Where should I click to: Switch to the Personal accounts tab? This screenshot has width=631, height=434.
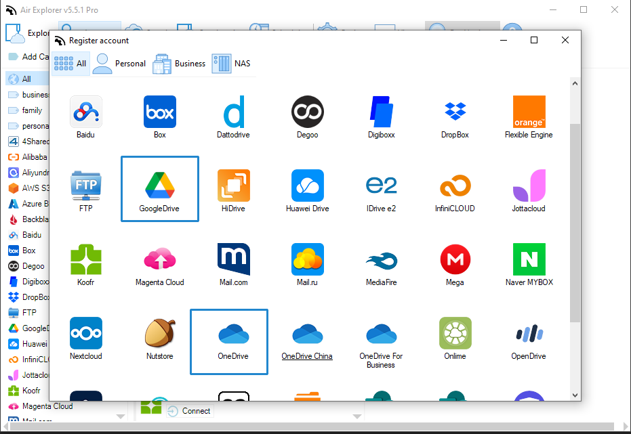tap(119, 64)
